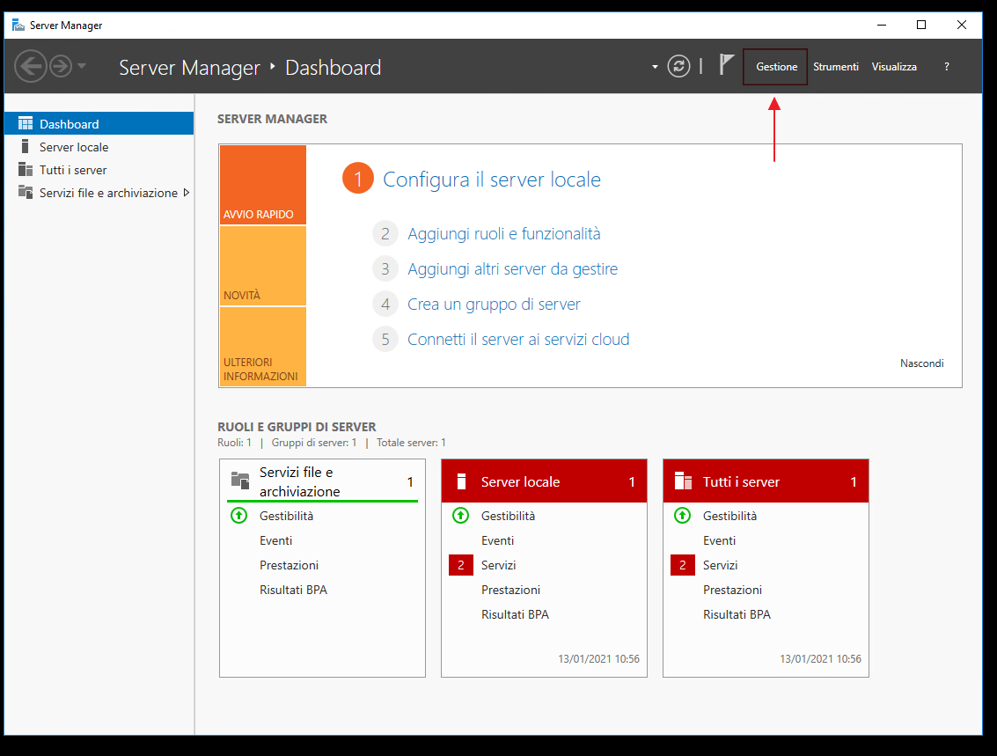Viewport: 997px width, 756px height.
Task: Click the forward navigation arrow
Action: (x=61, y=66)
